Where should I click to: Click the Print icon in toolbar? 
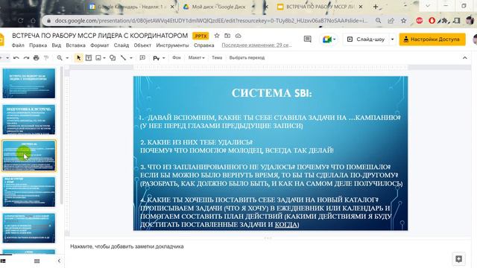pyautogui.click(x=37, y=58)
